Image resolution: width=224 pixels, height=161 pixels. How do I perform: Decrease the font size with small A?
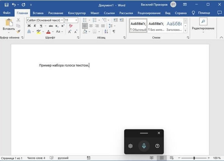tap(76, 32)
